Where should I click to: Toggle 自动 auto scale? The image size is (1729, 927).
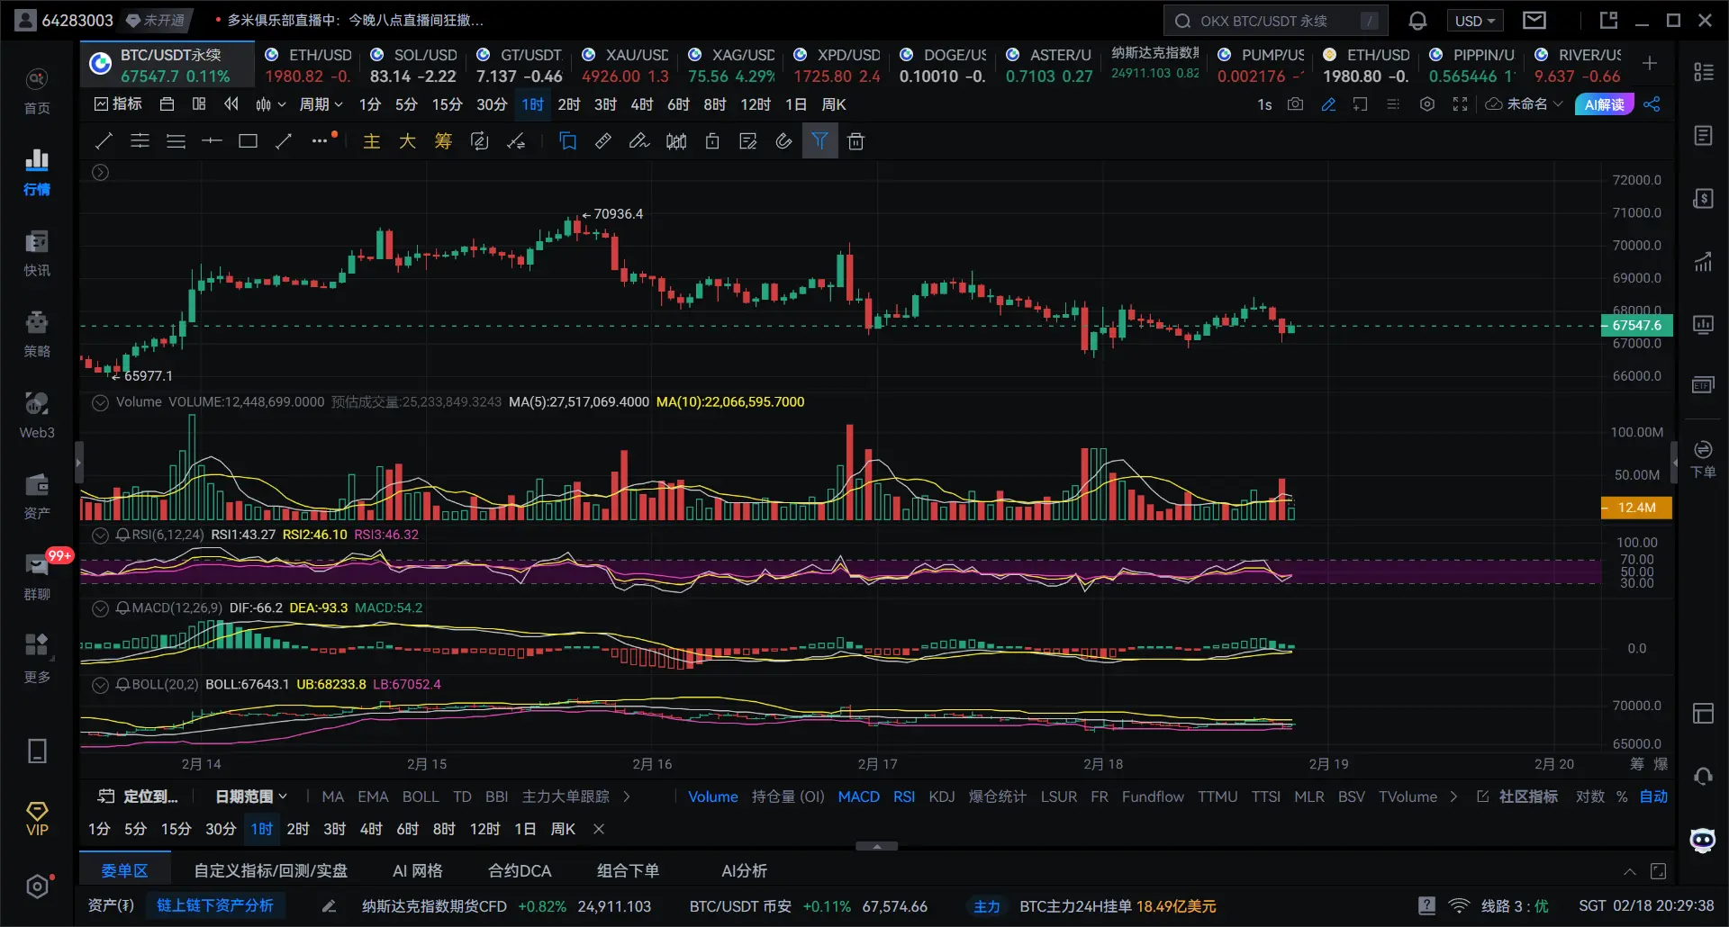[1653, 796]
